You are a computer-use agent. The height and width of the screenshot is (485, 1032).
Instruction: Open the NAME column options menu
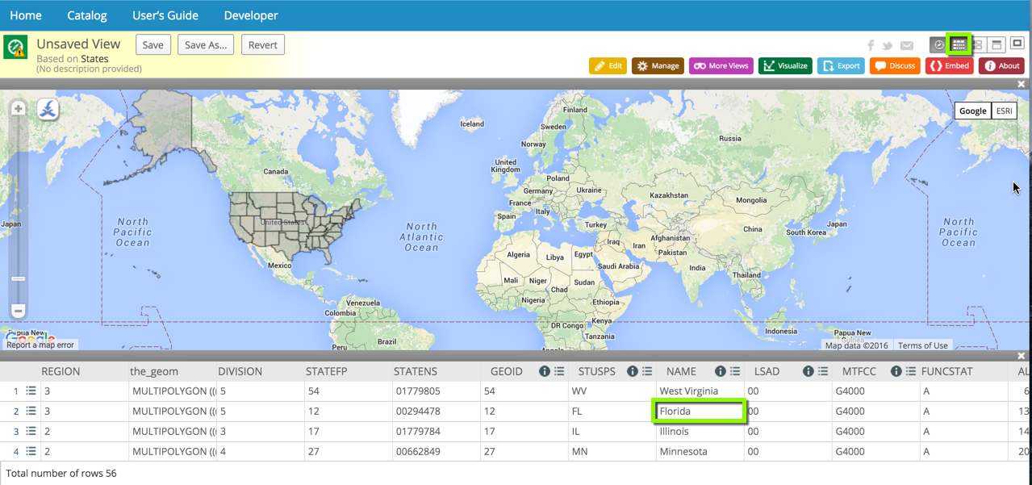[735, 371]
